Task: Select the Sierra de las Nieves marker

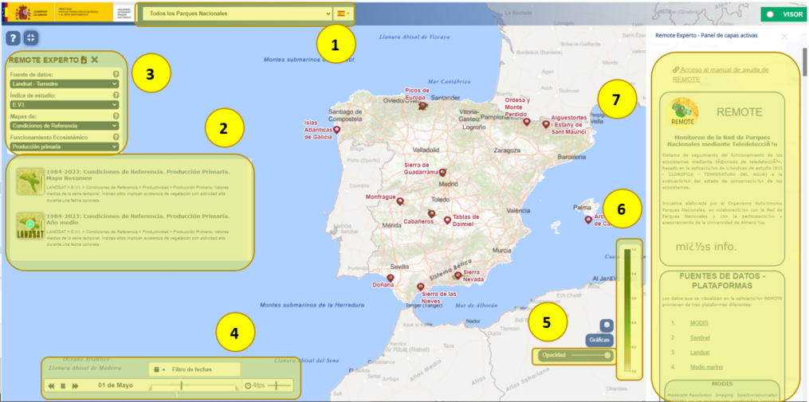Action: click(421, 287)
